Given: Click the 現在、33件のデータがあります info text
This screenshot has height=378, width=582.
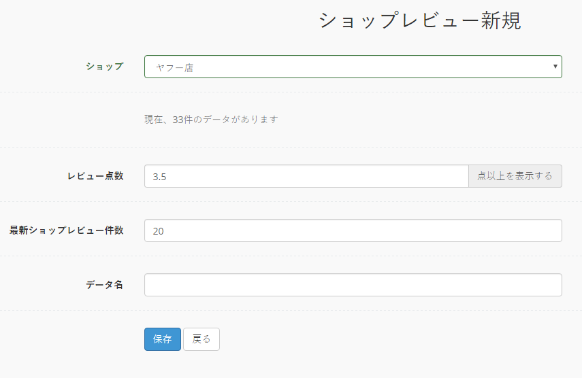Looking at the screenshot, I should [211, 120].
